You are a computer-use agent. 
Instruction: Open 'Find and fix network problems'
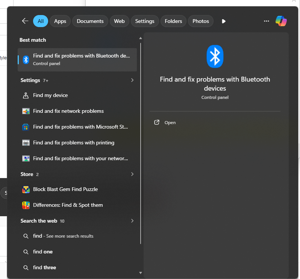(77, 111)
